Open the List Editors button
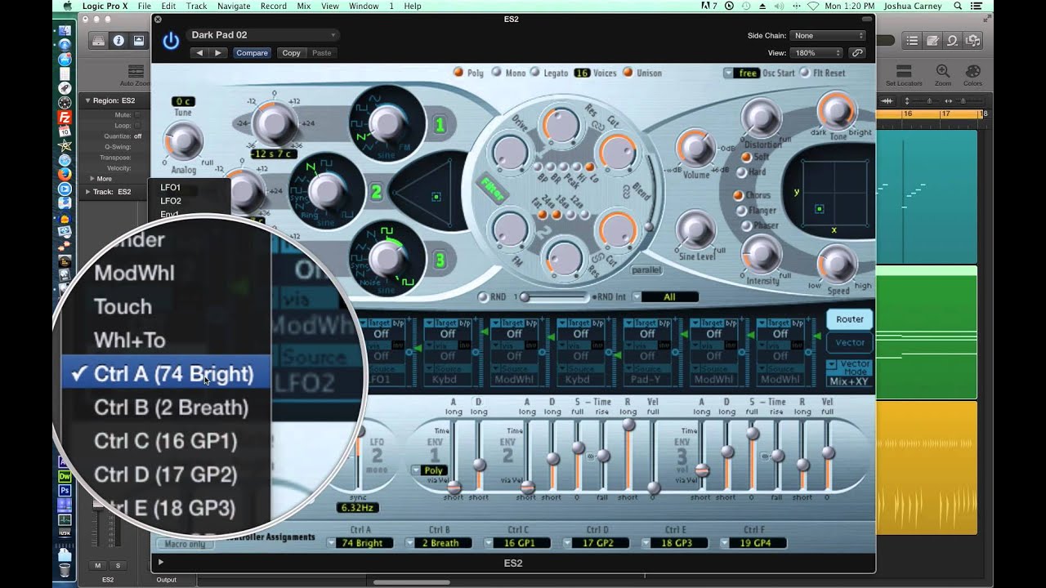Screen dimensions: 1046x588 pyautogui.click(x=912, y=41)
